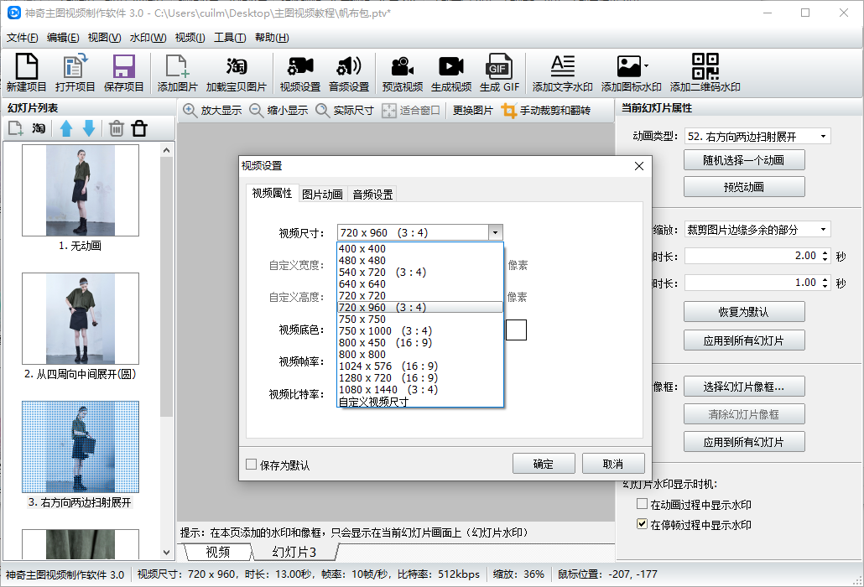Viewport: 864px width, 587px height.
Task: Open the 视图(V) menu
Action: point(104,38)
